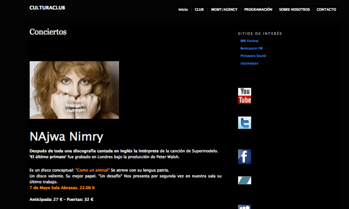The image size is (349, 209).
Task: Open the CLUB menu item
Action: click(199, 10)
